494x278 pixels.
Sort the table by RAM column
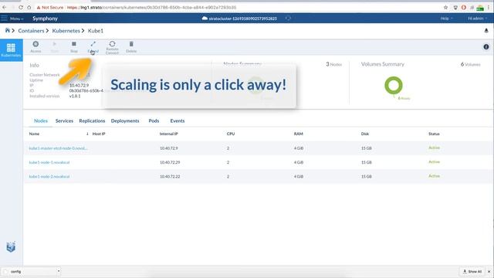click(x=299, y=134)
